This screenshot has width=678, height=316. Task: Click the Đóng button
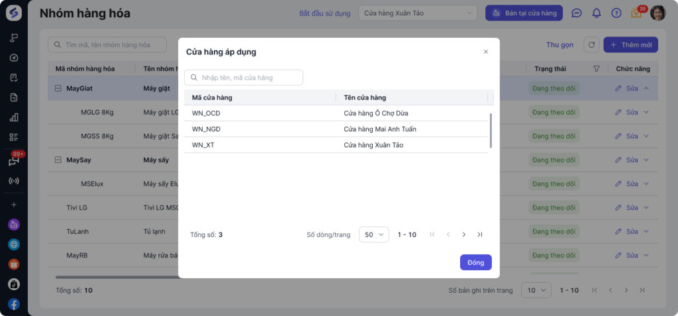tap(475, 262)
